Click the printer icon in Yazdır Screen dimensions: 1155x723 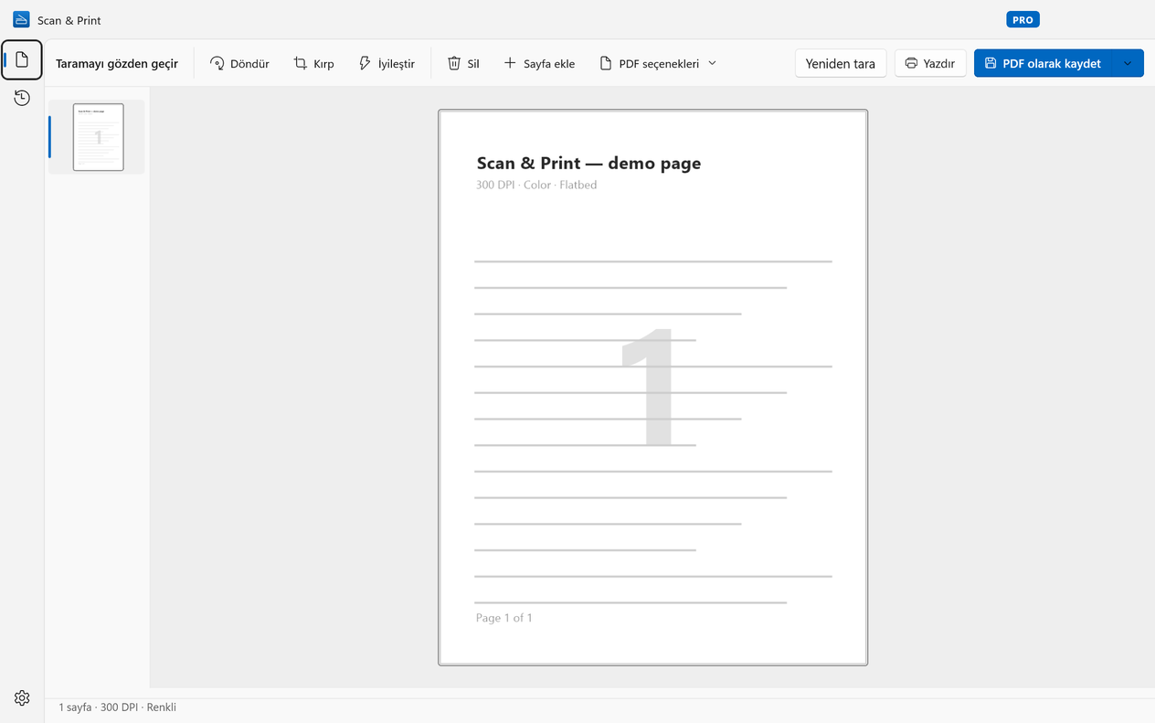point(911,63)
